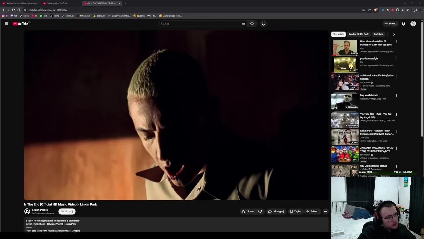Dislike the video
The height and width of the screenshot is (239, 424).
click(x=260, y=211)
